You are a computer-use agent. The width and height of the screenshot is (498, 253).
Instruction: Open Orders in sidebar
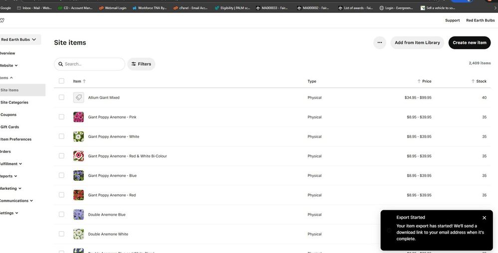(x=5, y=152)
